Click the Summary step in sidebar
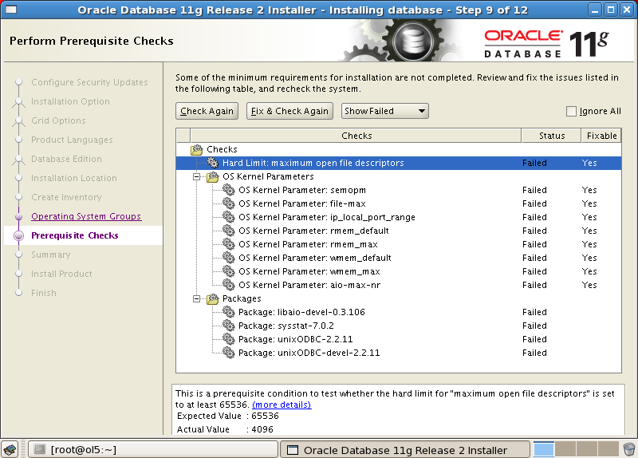The height and width of the screenshot is (458, 638). (51, 255)
